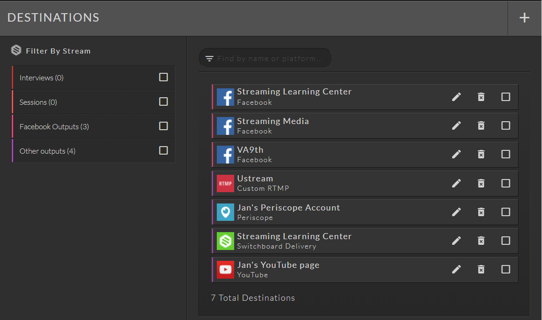
Task: Edit Jan's YouTube page destination
Action: 456,270
